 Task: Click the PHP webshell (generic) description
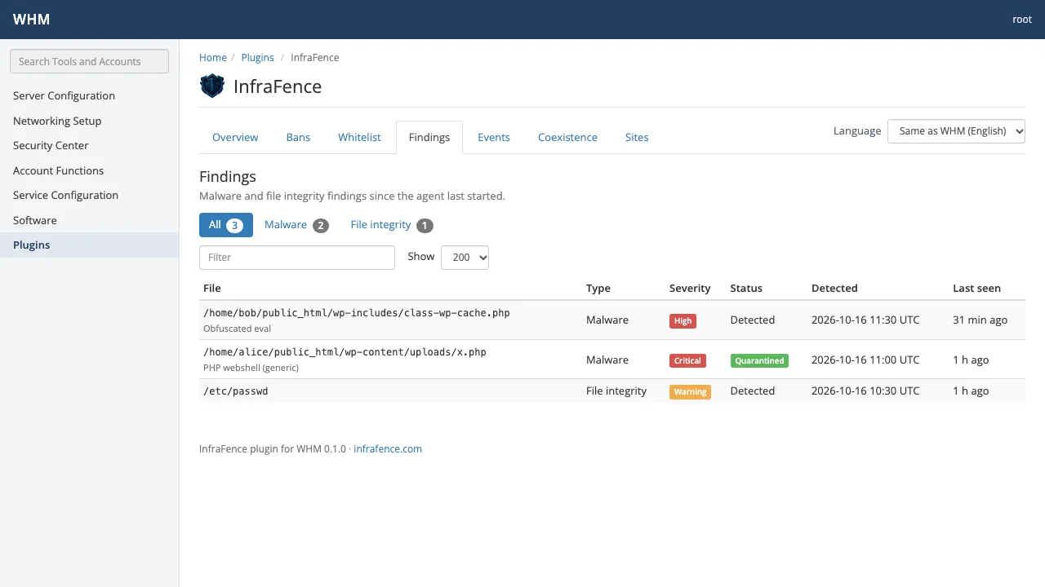click(251, 368)
